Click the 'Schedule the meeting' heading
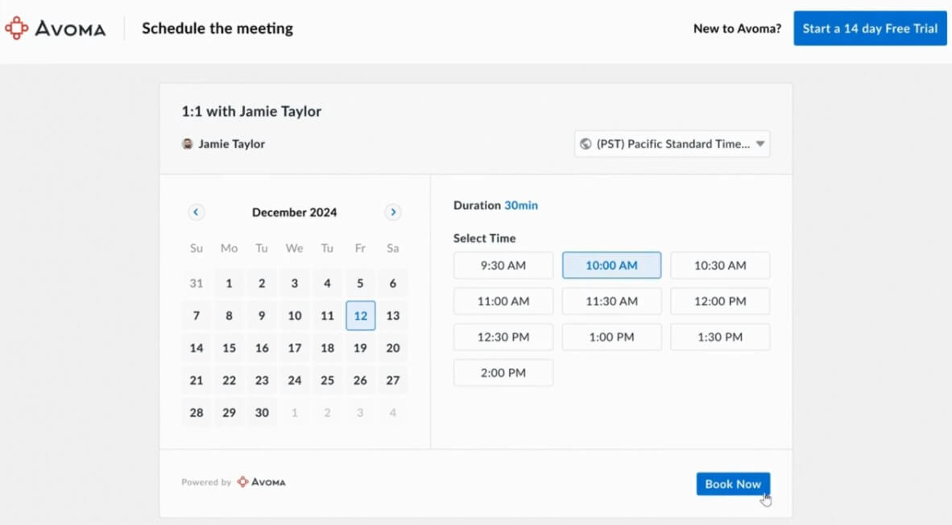Screen dimensions: 952x525 [x=217, y=28]
